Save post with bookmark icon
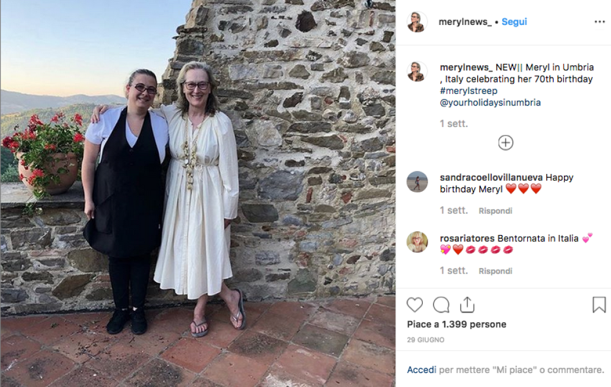The height and width of the screenshot is (387, 611). (x=599, y=305)
